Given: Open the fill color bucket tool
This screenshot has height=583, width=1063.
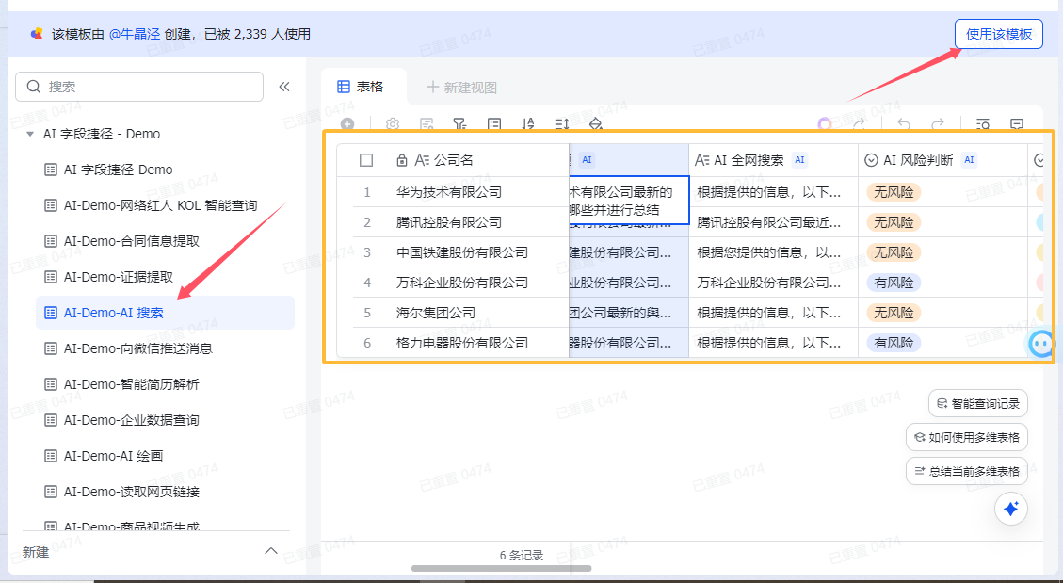Looking at the screenshot, I should click(595, 124).
